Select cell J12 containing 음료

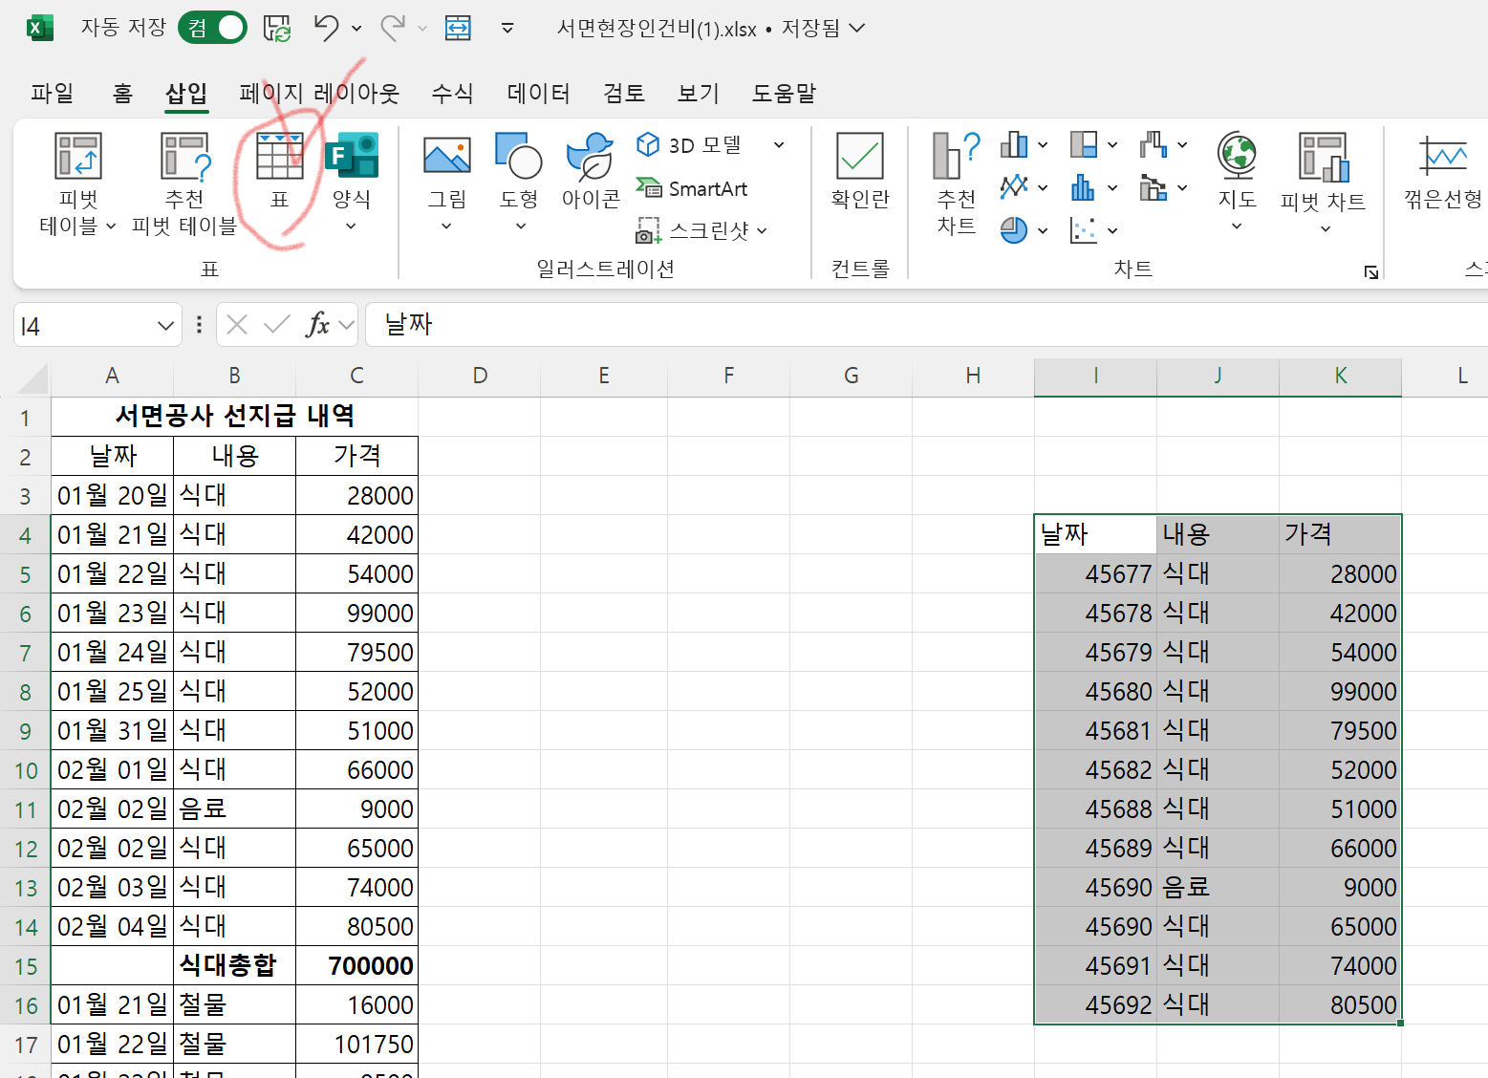pos(1218,887)
